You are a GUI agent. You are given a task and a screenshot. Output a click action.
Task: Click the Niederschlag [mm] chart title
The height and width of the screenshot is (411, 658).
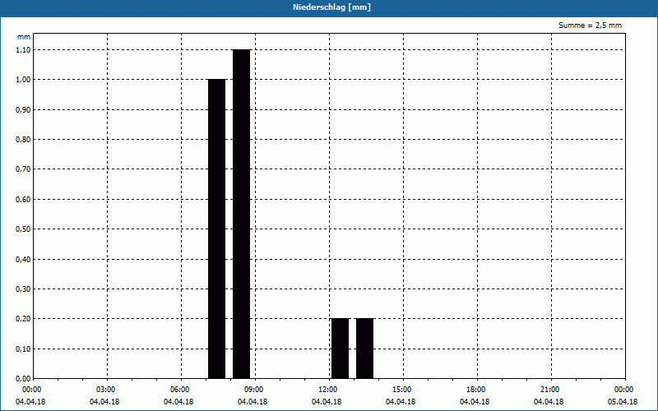(332, 7)
